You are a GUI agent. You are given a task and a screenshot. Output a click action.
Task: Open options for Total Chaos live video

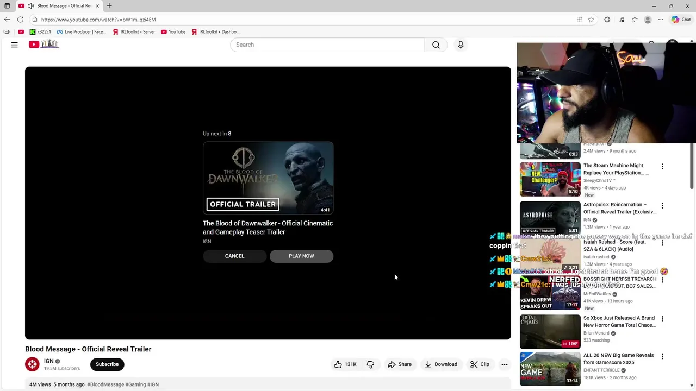662,319
